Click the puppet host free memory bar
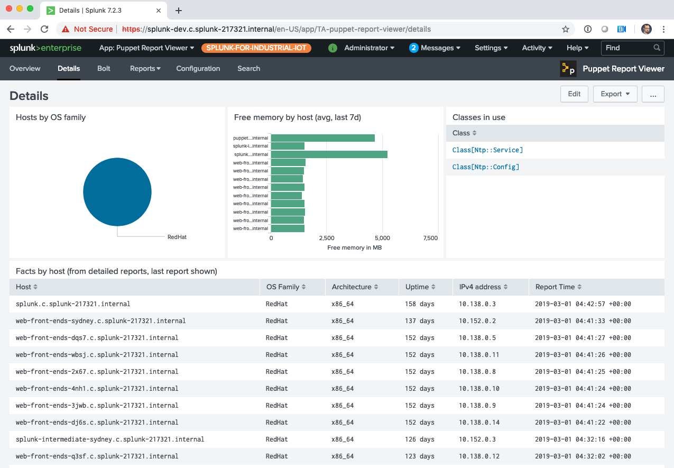This screenshot has height=468, width=674. click(x=323, y=138)
